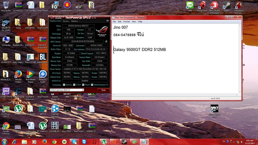This screenshot has height=145, width=258.
Task: Open Skype from the taskbar
Action: click(x=74, y=142)
